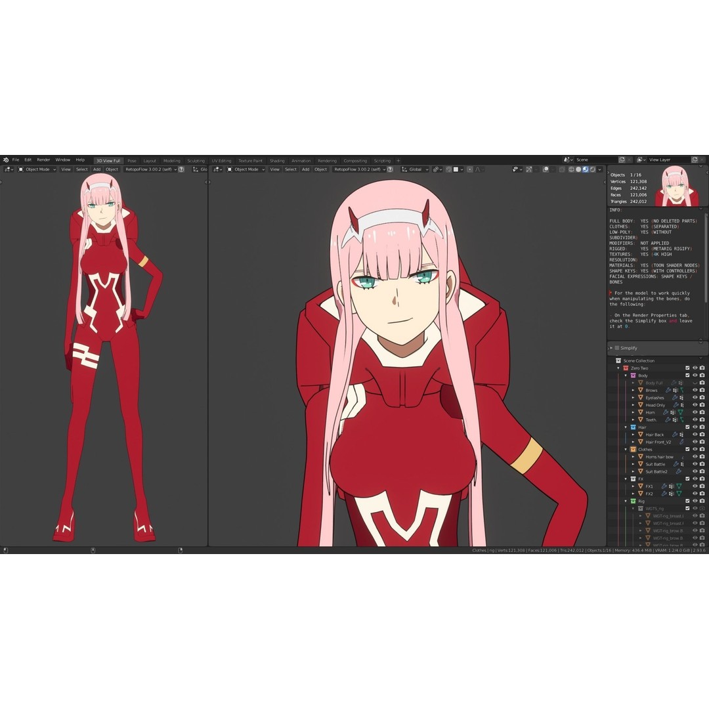Click new view layer icon

tap(695, 160)
